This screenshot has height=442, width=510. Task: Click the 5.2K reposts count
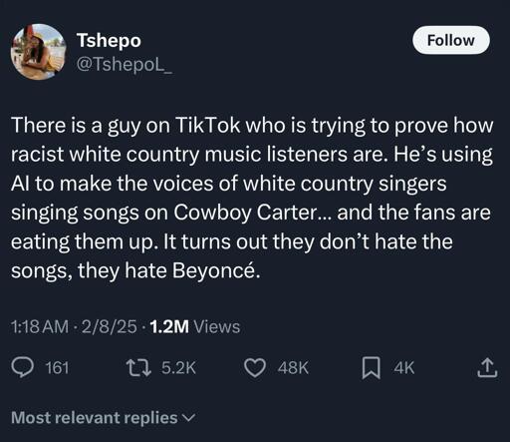click(178, 368)
